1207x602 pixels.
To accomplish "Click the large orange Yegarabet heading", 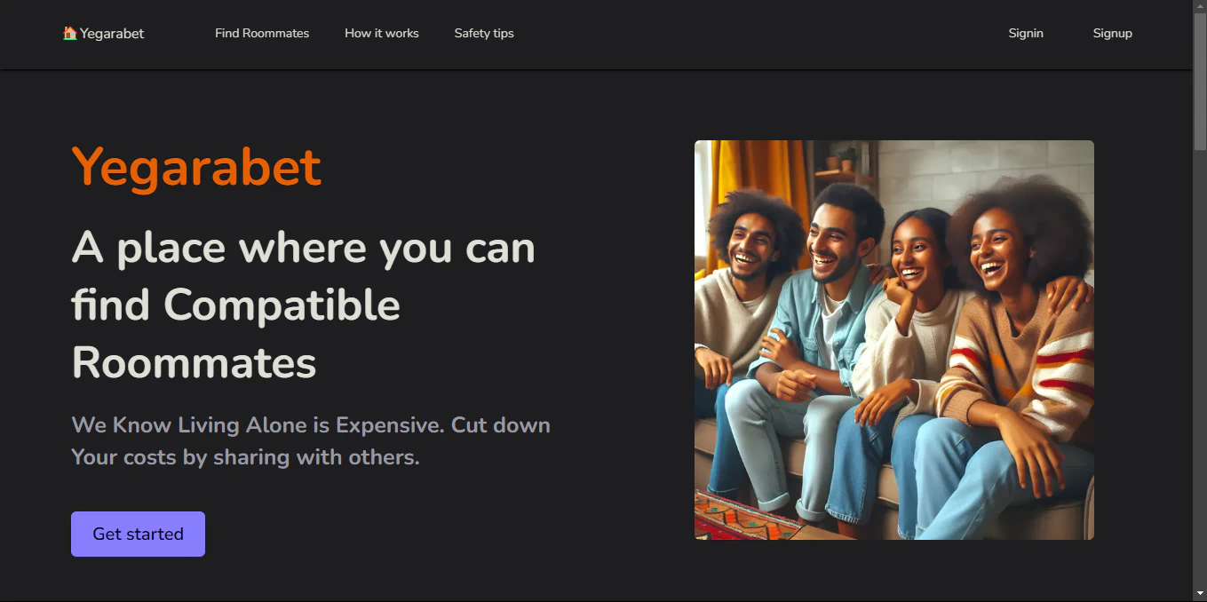I will tap(196, 167).
